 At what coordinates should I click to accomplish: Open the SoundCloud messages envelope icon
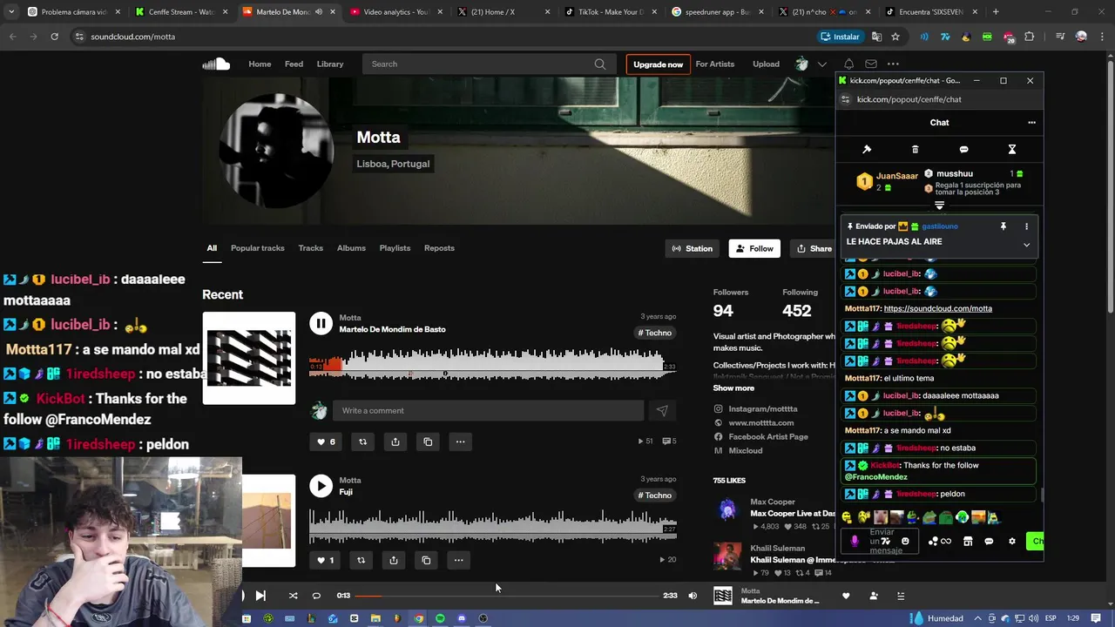pyautogui.click(x=871, y=64)
